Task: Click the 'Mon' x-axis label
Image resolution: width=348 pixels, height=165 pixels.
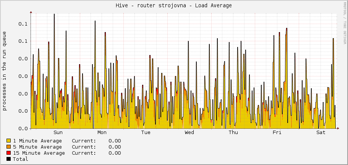Action: pos(102,133)
